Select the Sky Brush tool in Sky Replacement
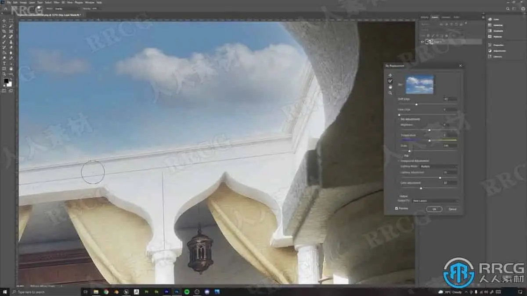This screenshot has height=296, width=527. 390,81
